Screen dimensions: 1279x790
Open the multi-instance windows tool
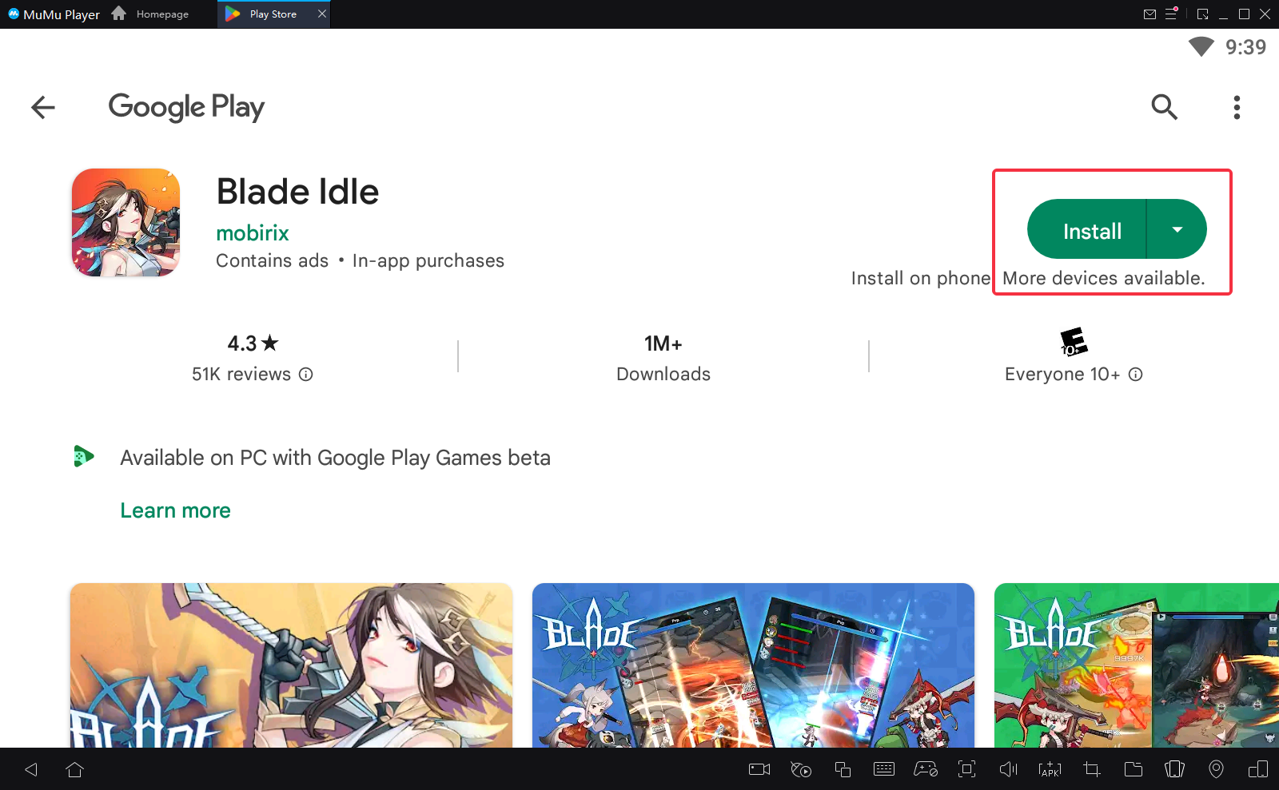click(x=843, y=769)
